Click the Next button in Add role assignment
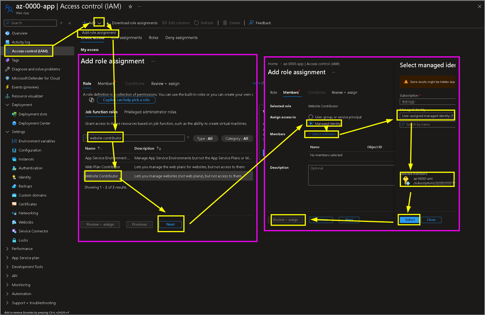The height and width of the screenshot is (315, 485). click(171, 224)
